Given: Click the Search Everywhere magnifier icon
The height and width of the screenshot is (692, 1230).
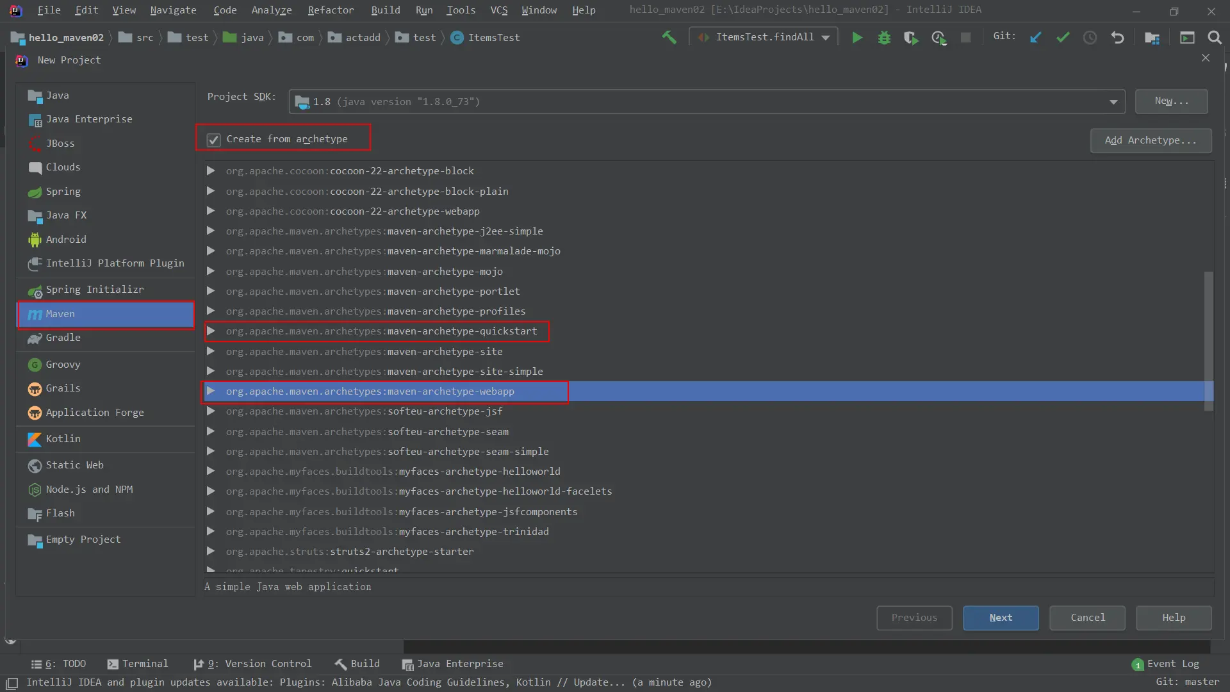Looking at the screenshot, I should [x=1214, y=38].
